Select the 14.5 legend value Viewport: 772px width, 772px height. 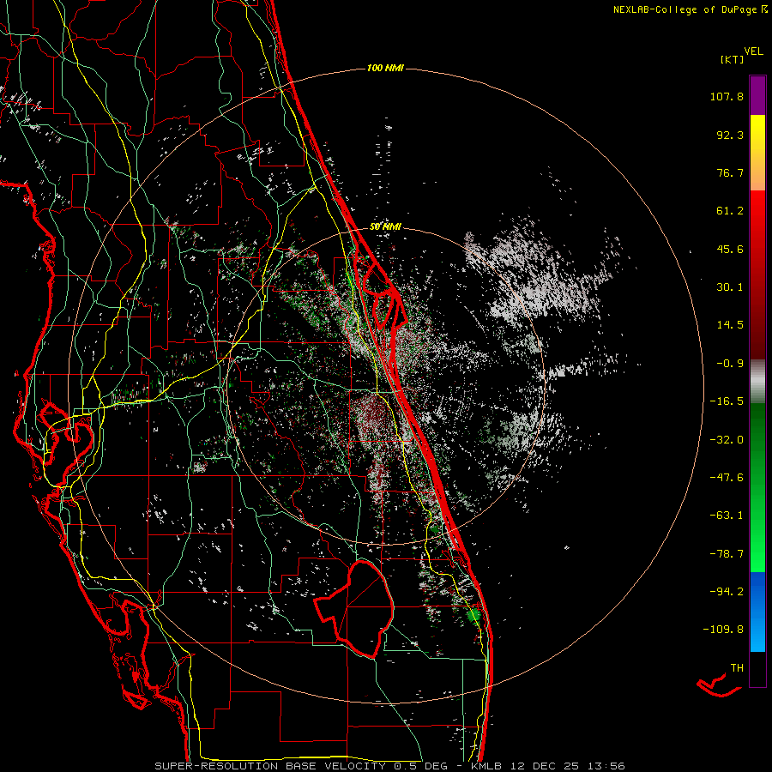[730, 325]
